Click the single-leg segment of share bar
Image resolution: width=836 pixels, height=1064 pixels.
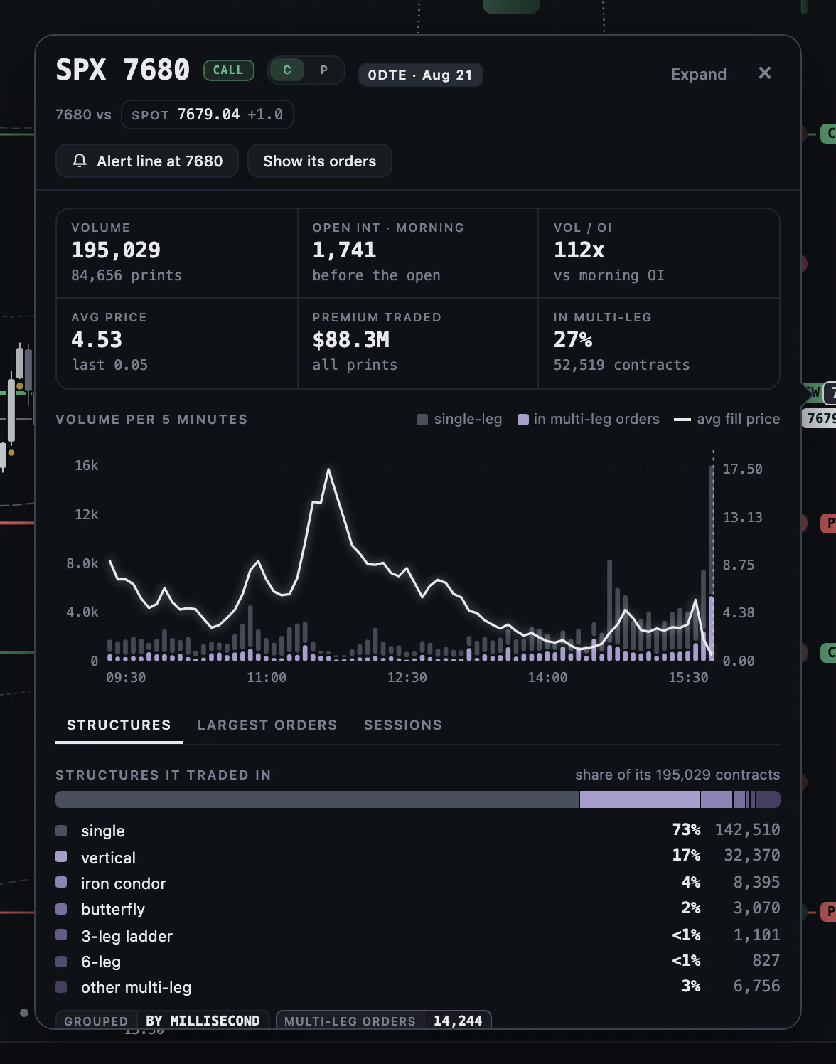317,799
